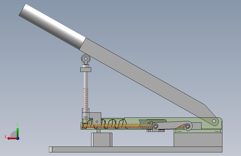Image resolution: width=241 pixels, height=156 pixels.
Task: Click the red X axis arrow of the triad
Action: coord(12,139)
